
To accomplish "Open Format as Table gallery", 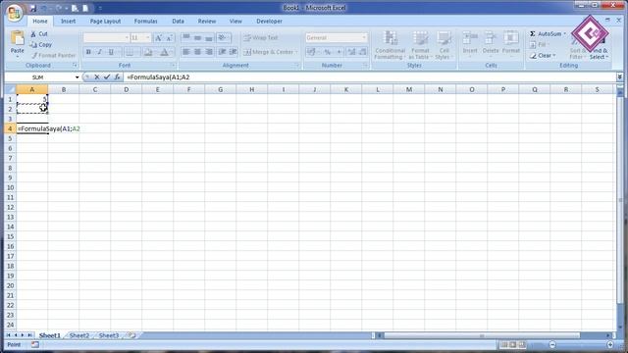I will click(x=420, y=45).
